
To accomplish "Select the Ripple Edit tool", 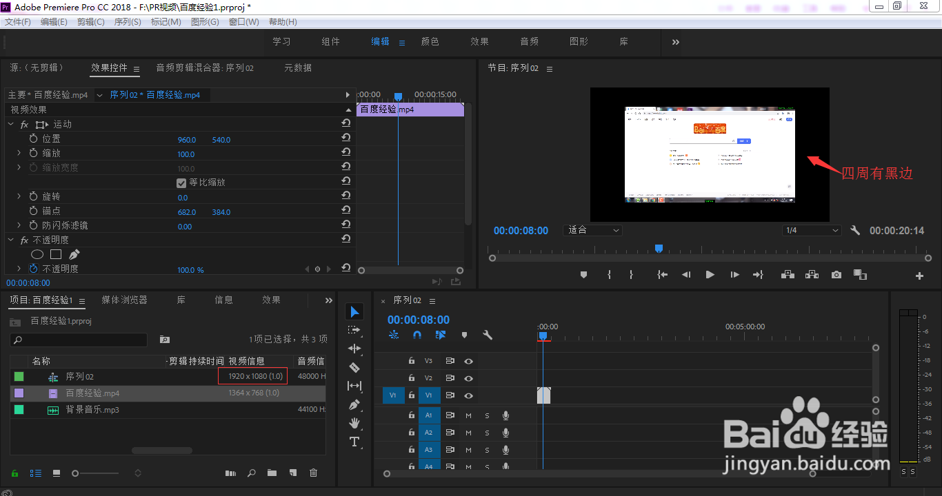I will pos(354,349).
